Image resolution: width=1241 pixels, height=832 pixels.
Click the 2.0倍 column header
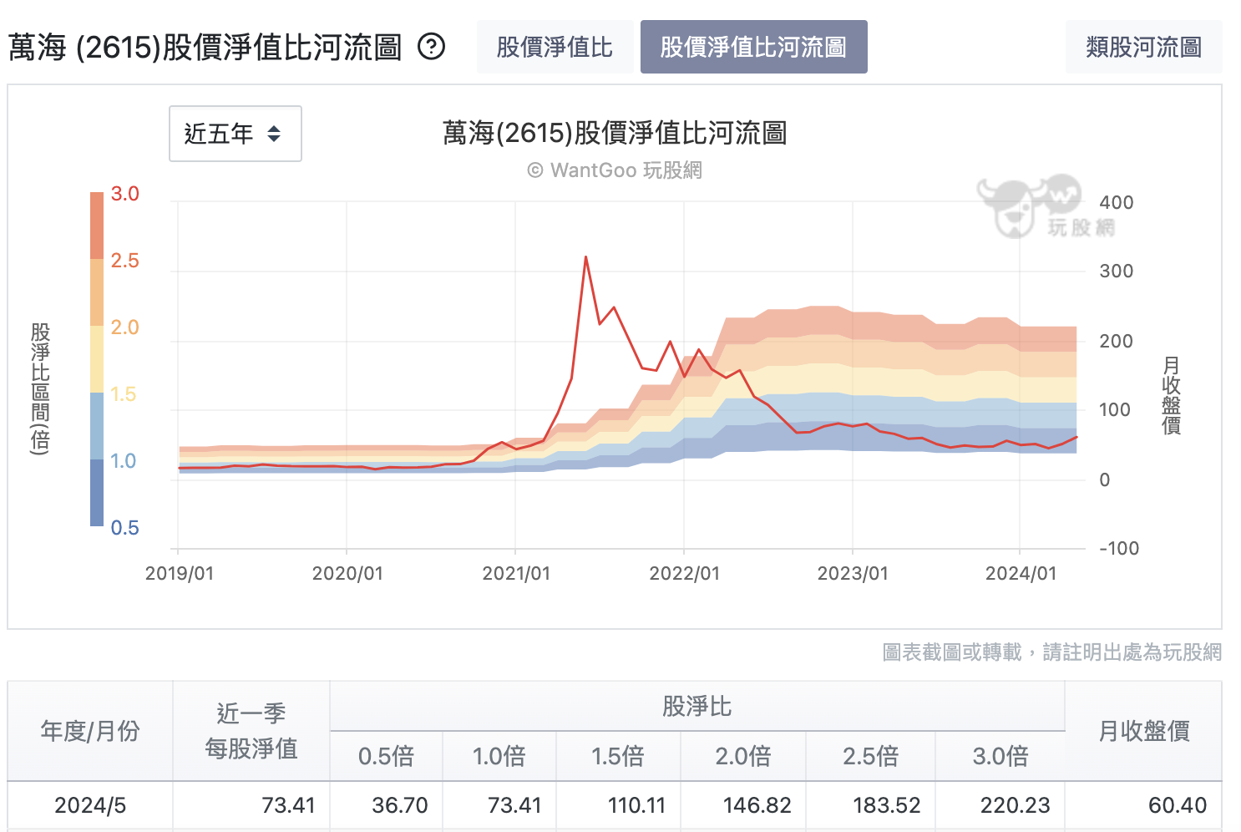coord(743,756)
